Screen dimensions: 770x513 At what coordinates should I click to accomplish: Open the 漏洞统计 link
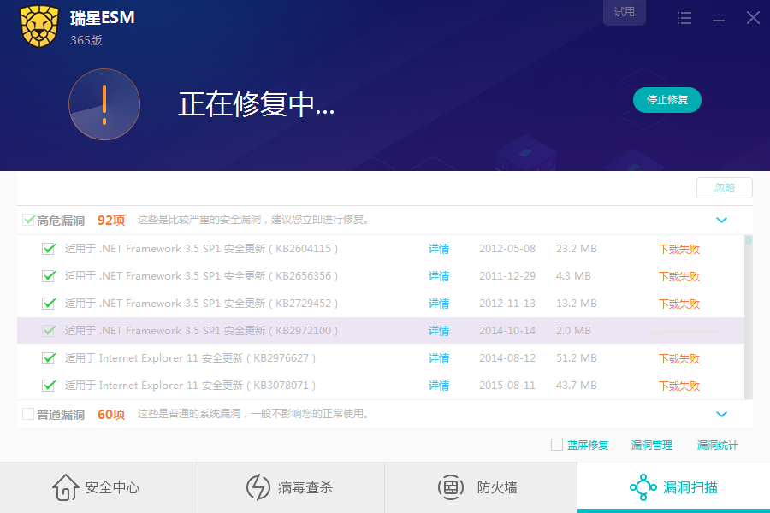[x=718, y=445]
